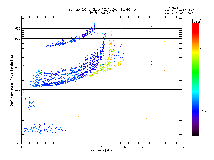This screenshot has width=214, height=160.
Task: Click the '2' x-axis tick label
Action: point(62,147)
